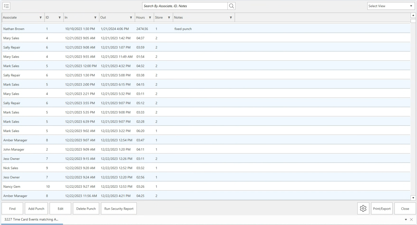Click the 12/21/2023 6:39 PM In cell
This screenshot has height=225, width=417.
click(x=80, y=122)
